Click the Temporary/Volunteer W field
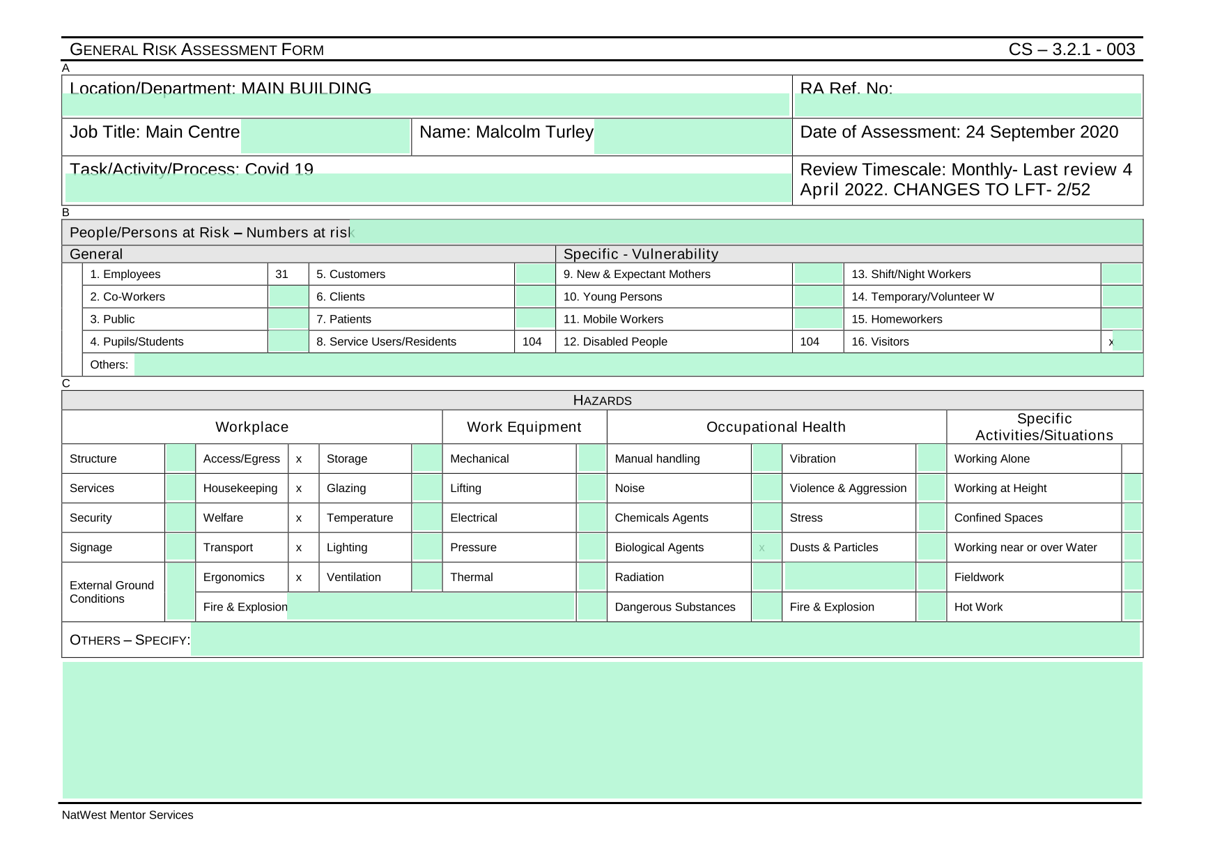 point(1122,297)
